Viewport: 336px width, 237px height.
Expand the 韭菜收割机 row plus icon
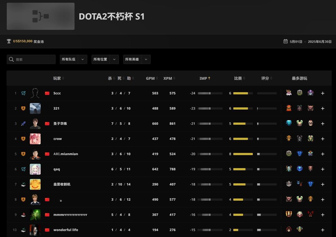(323, 184)
